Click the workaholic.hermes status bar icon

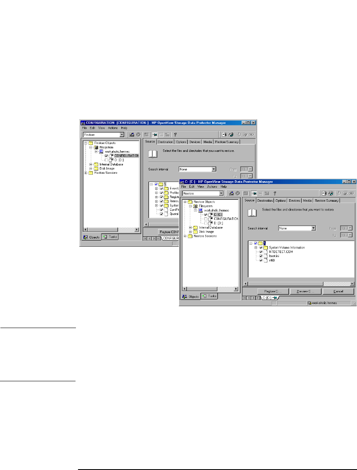(x=310, y=303)
